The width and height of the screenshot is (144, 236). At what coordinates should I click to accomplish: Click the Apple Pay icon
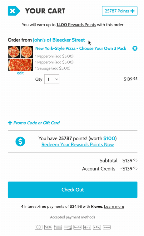click(97, 227)
